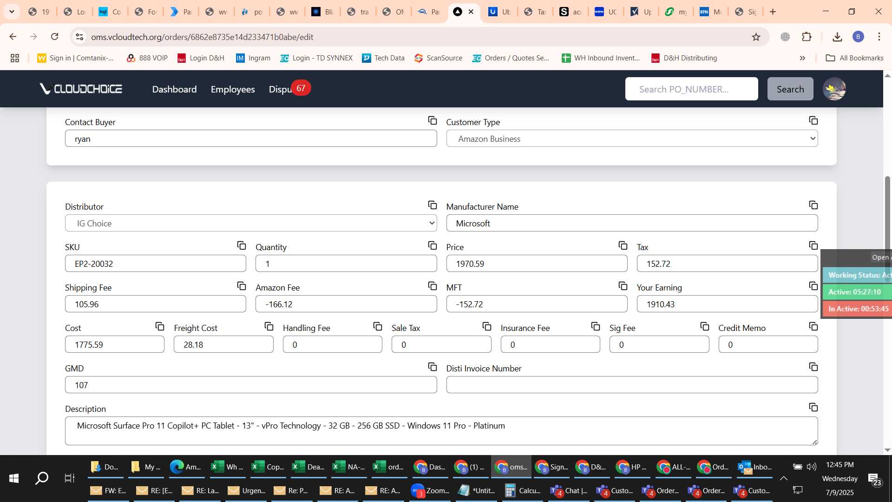The width and height of the screenshot is (892, 502).
Task: Open a new browser tab
Action: click(x=773, y=12)
